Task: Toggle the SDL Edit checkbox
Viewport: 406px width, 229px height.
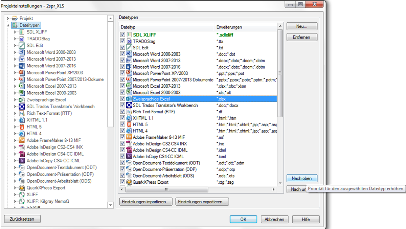Action: 122,48
